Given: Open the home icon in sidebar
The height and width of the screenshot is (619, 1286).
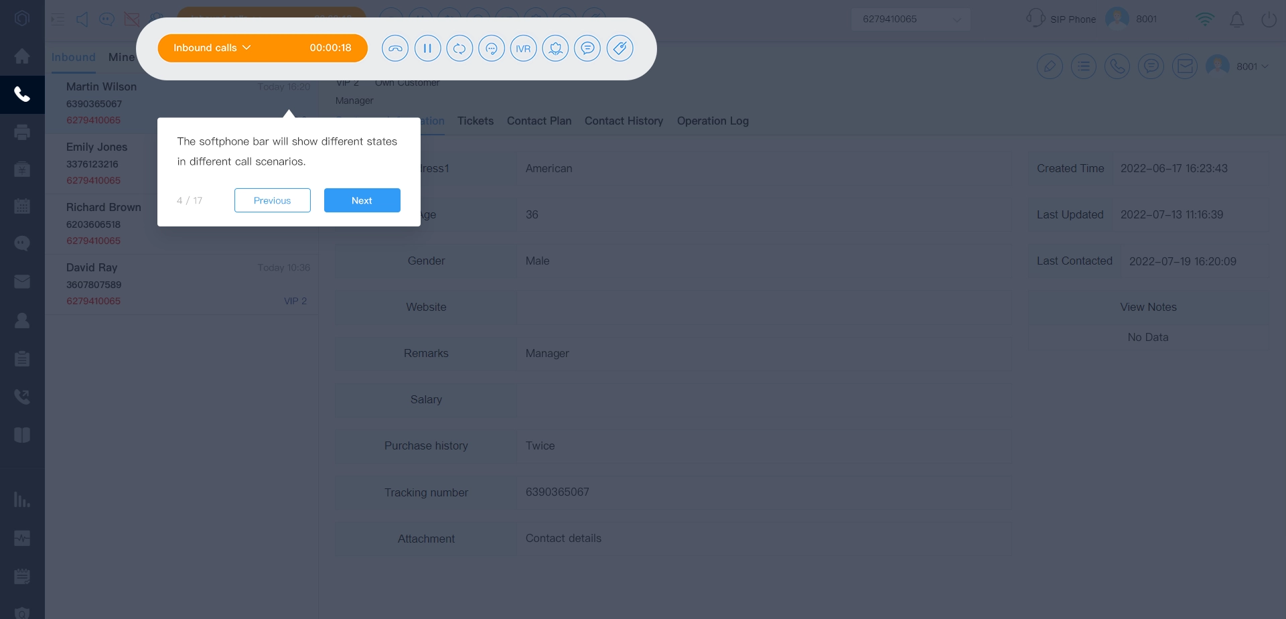Looking at the screenshot, I should tap(22, 56).
